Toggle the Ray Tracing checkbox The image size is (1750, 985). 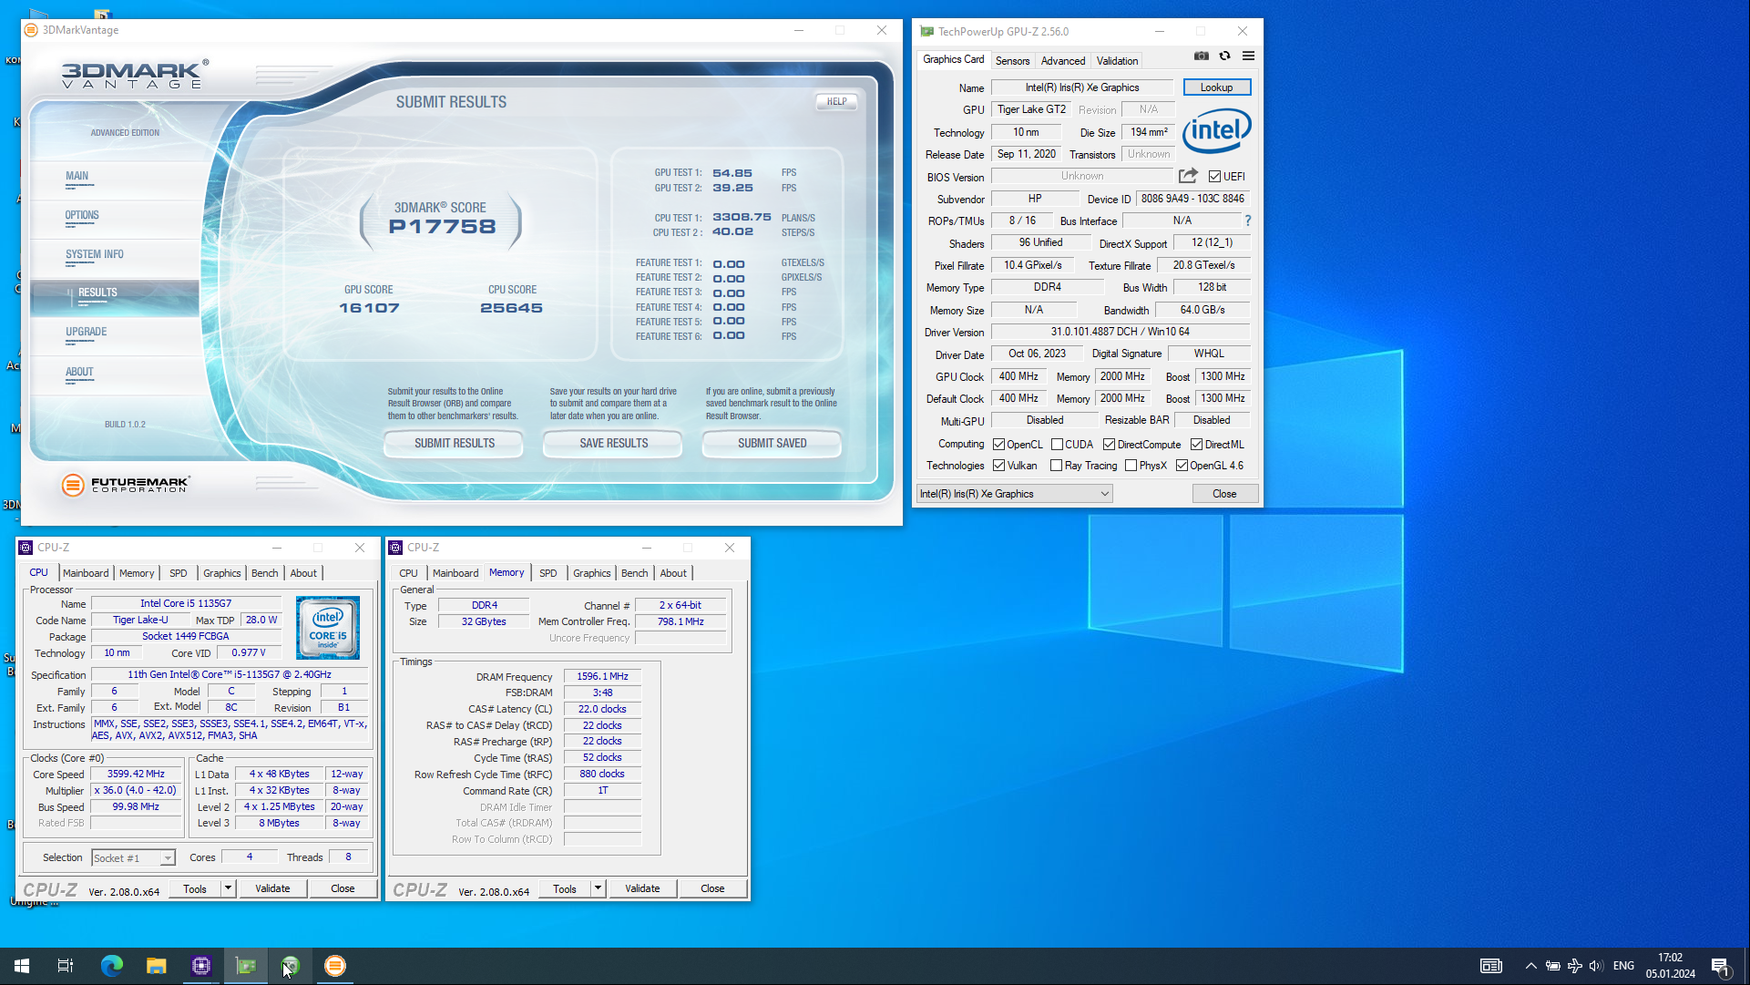coord(1057,466)
